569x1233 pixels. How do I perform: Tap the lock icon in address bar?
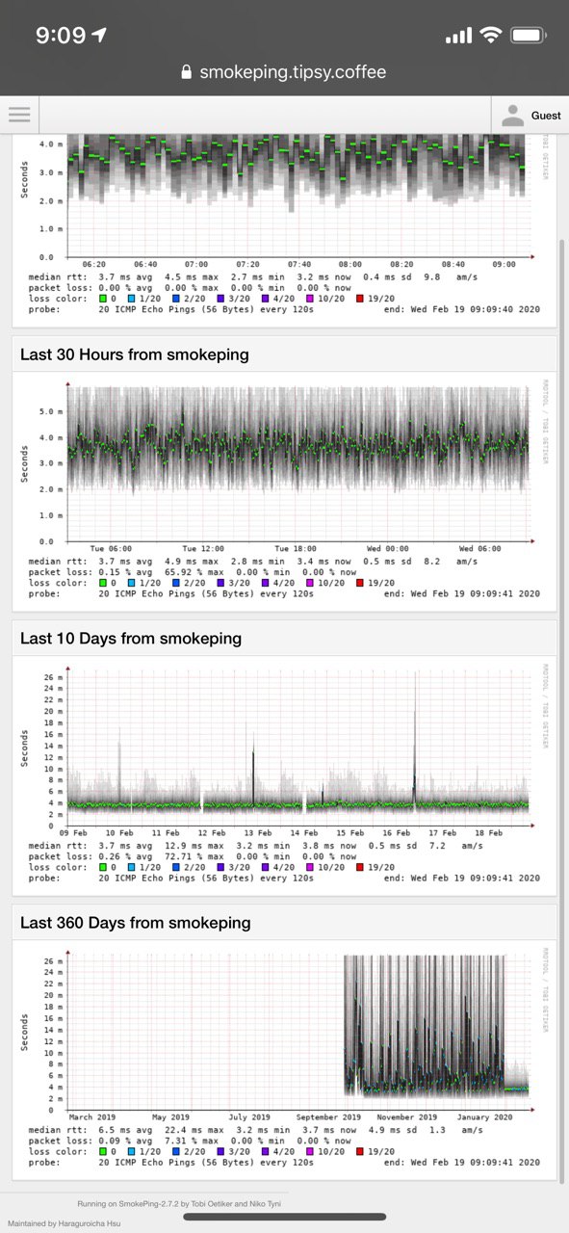point(186,72)
